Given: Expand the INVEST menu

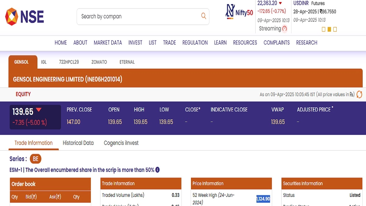Looking at the screenshot, I should coord(135,43).
